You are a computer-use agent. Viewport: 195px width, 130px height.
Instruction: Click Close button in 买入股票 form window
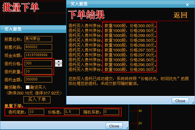point(114,126)
